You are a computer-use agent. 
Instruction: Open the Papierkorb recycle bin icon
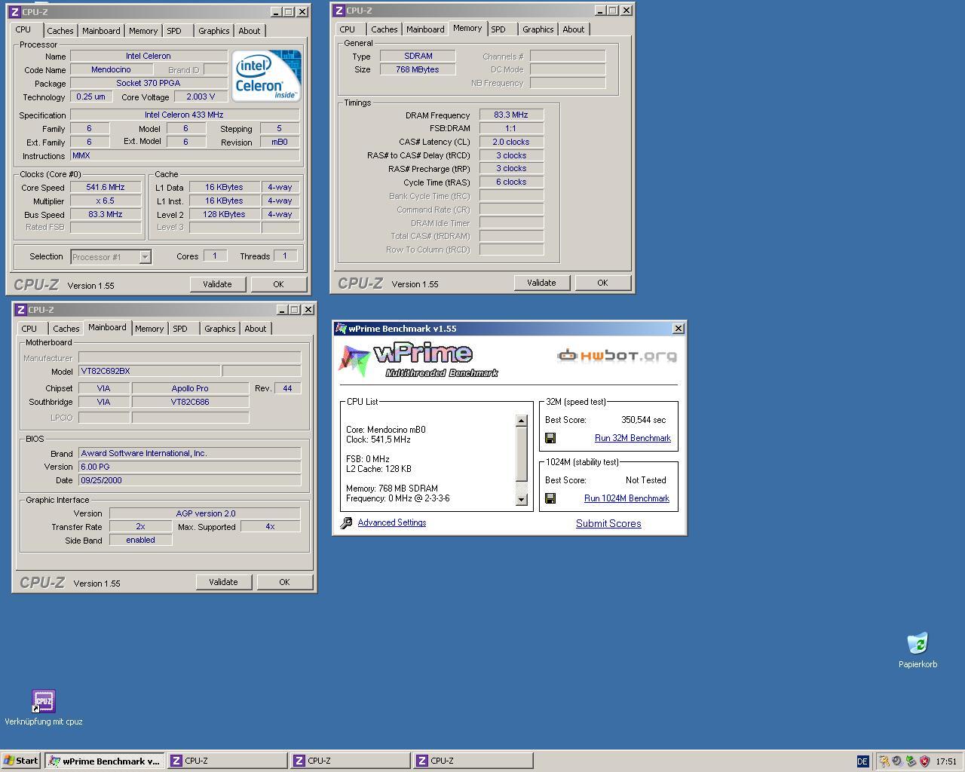pyautogui.click(x=918, y=644)
